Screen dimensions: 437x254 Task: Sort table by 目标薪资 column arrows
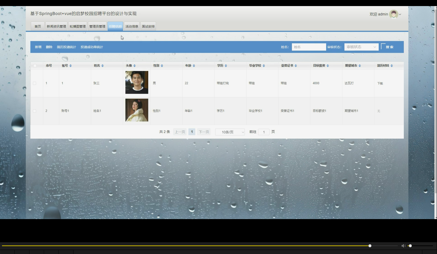[x=328, y=66]
